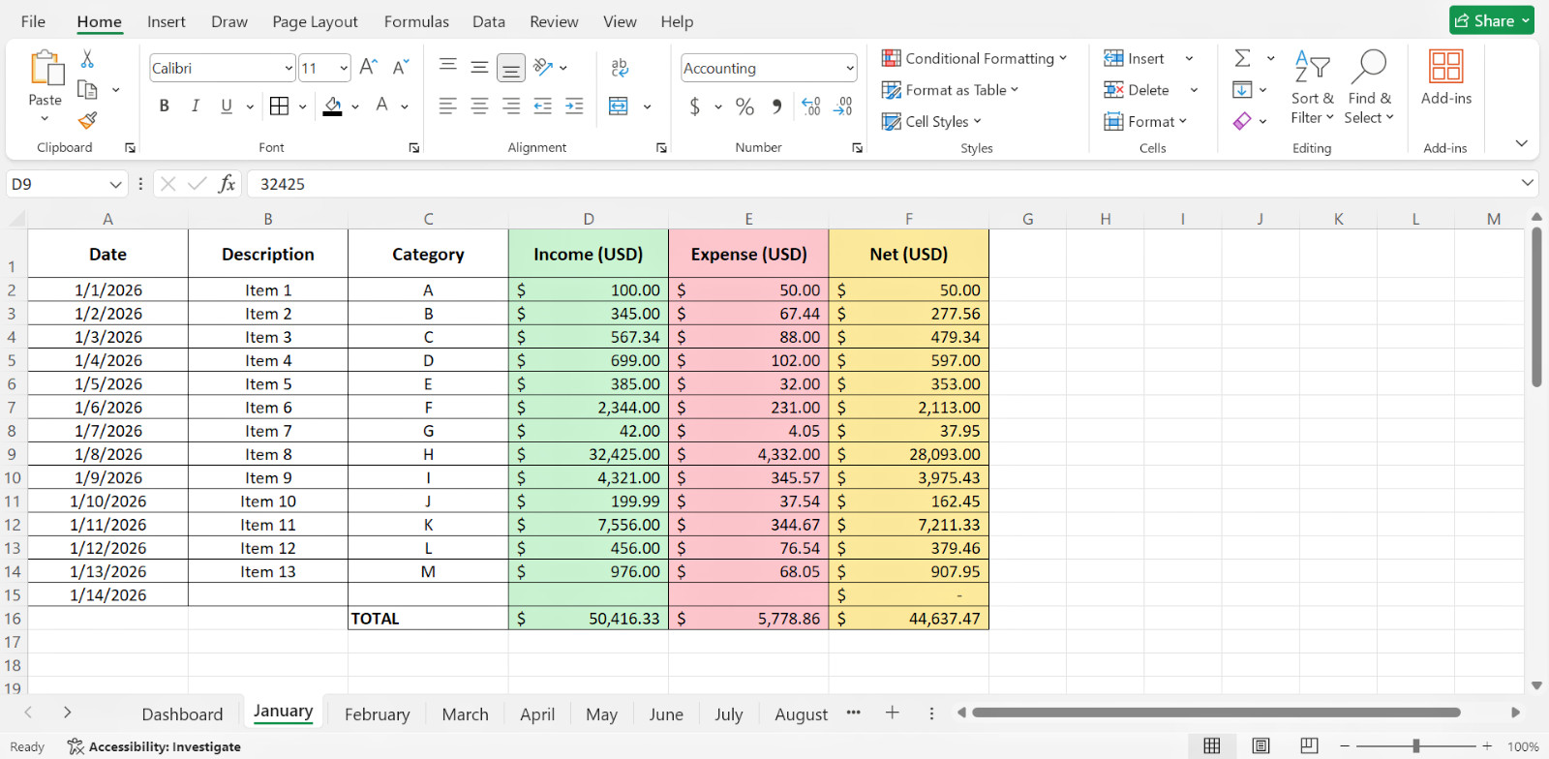Apply Percent Style format
The height and width of the screenshot is (759, 1549).
pyautogui.click(x=744, y=106)
